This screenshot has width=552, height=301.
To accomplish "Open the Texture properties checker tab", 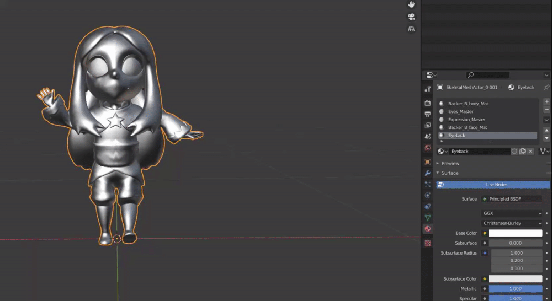I will 427,243.
